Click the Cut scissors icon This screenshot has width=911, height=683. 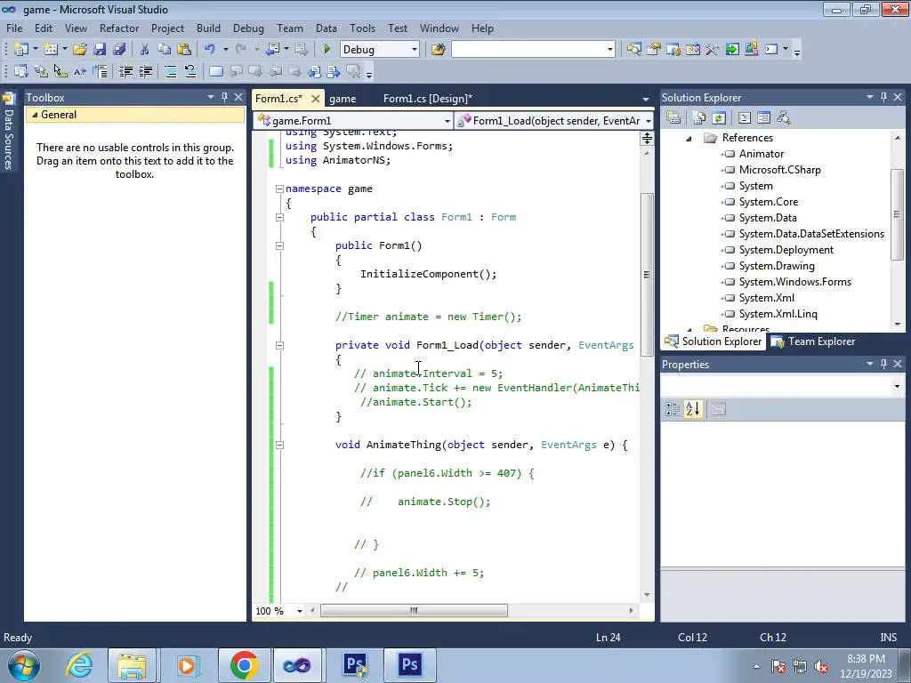145,50
